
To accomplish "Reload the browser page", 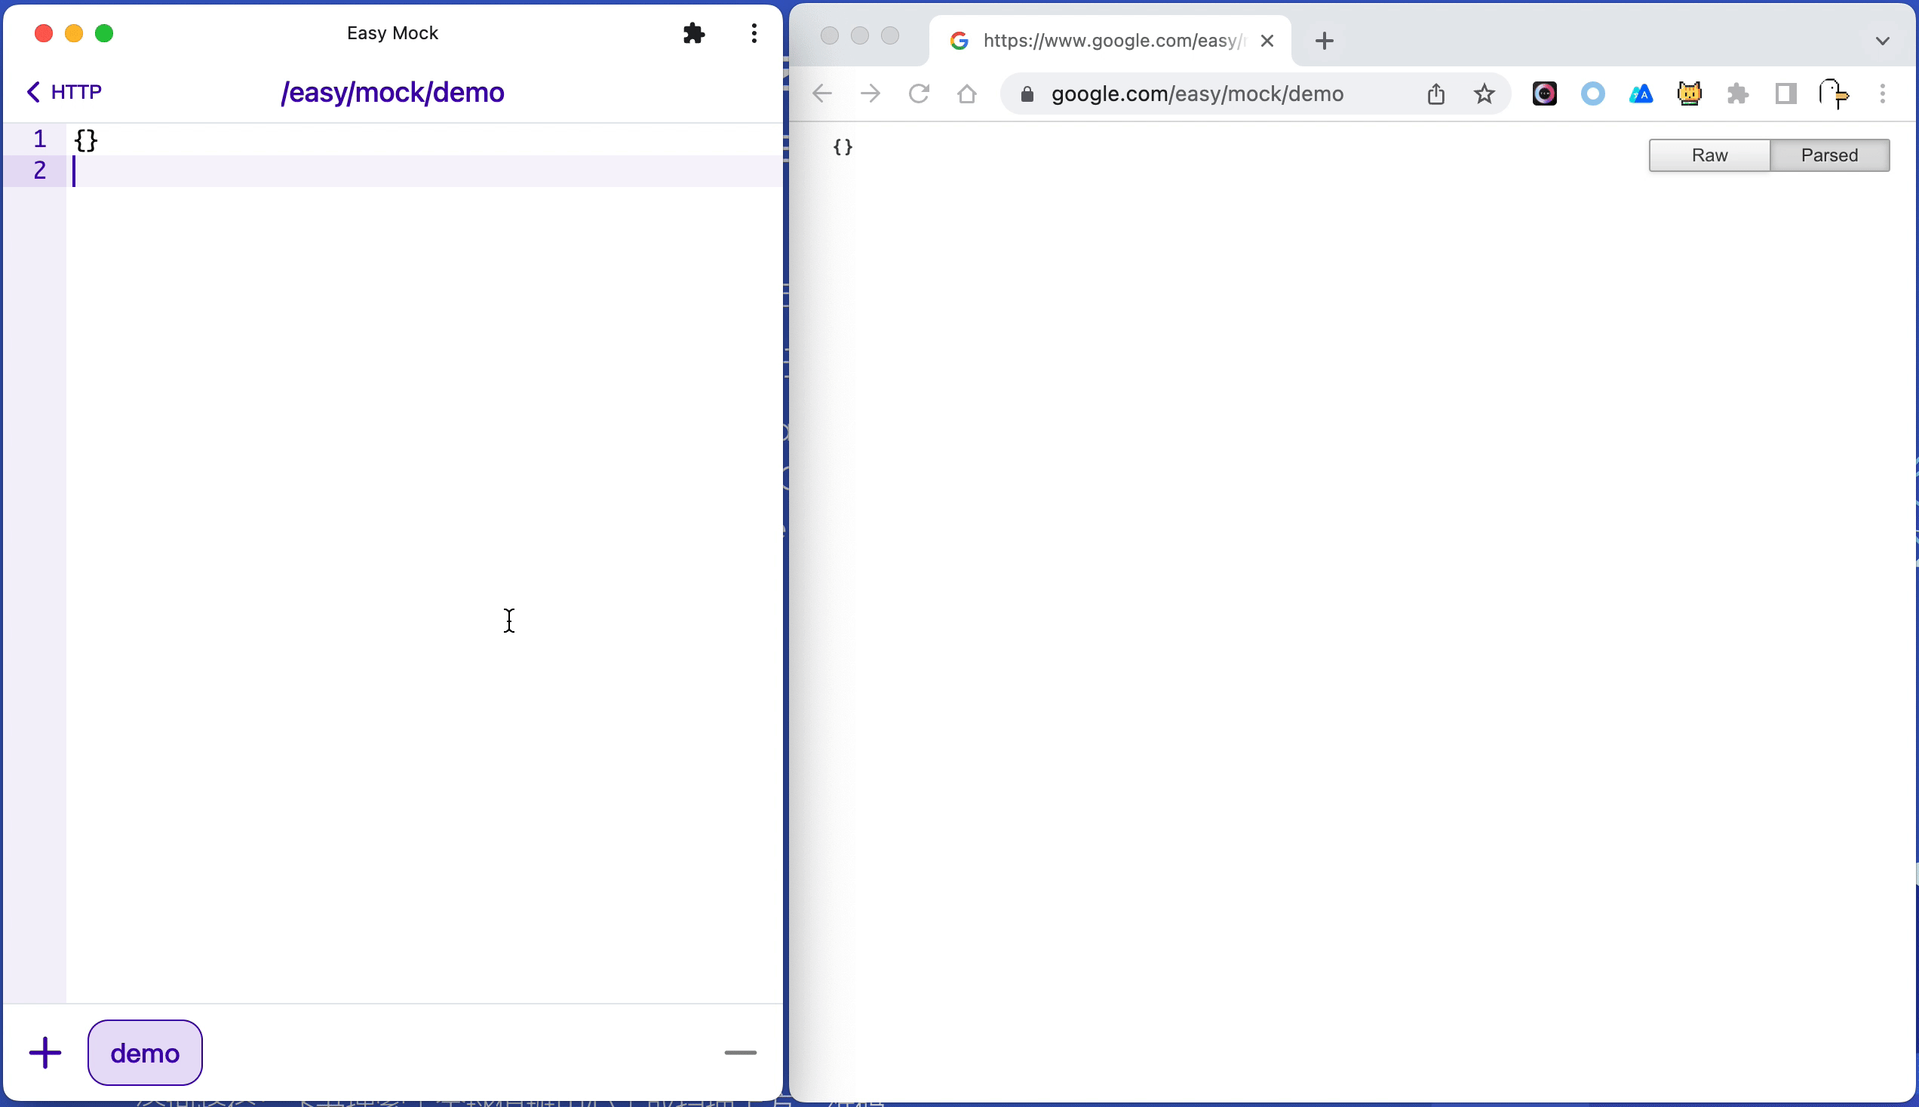I will 919,94.
